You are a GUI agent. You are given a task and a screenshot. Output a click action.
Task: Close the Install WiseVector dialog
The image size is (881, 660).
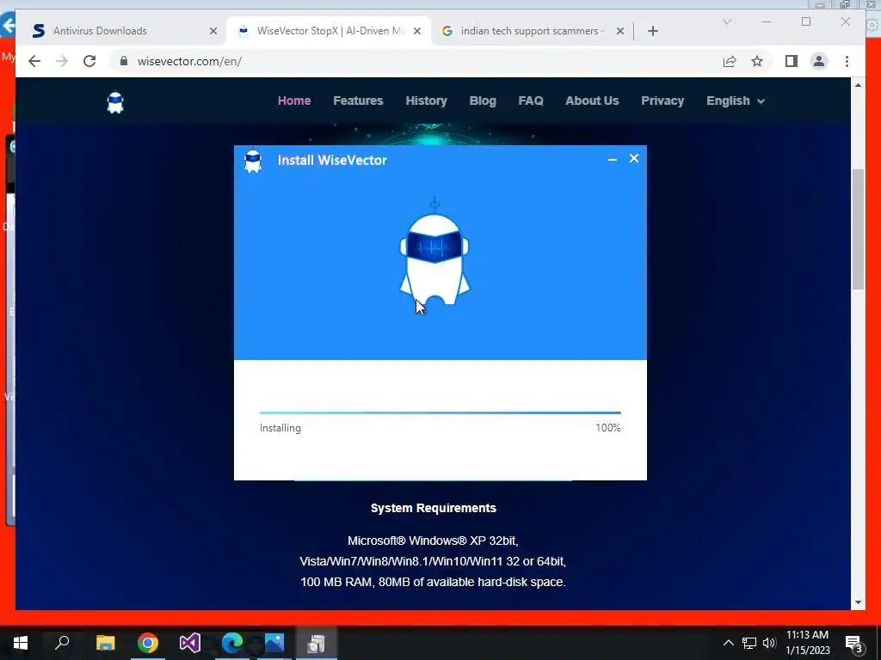634,158
